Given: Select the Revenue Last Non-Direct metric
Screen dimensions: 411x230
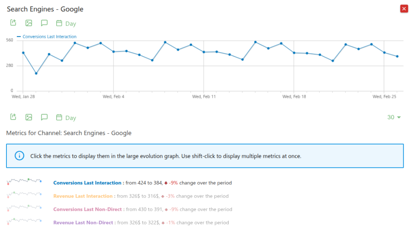Looking at the screenshot, I should pos(83,223).
